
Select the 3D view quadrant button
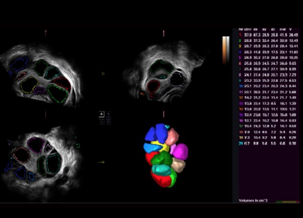107,121
